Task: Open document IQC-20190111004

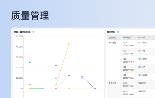Action: (129, 76)
